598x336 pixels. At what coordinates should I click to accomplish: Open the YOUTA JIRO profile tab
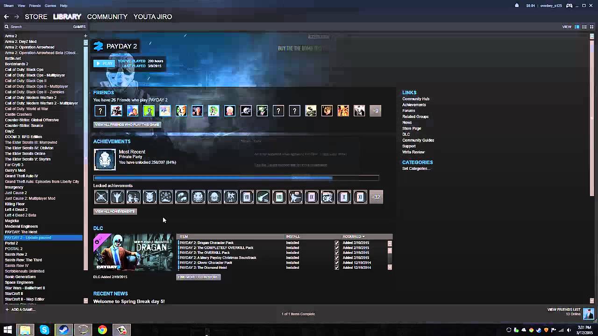[153, 17]
